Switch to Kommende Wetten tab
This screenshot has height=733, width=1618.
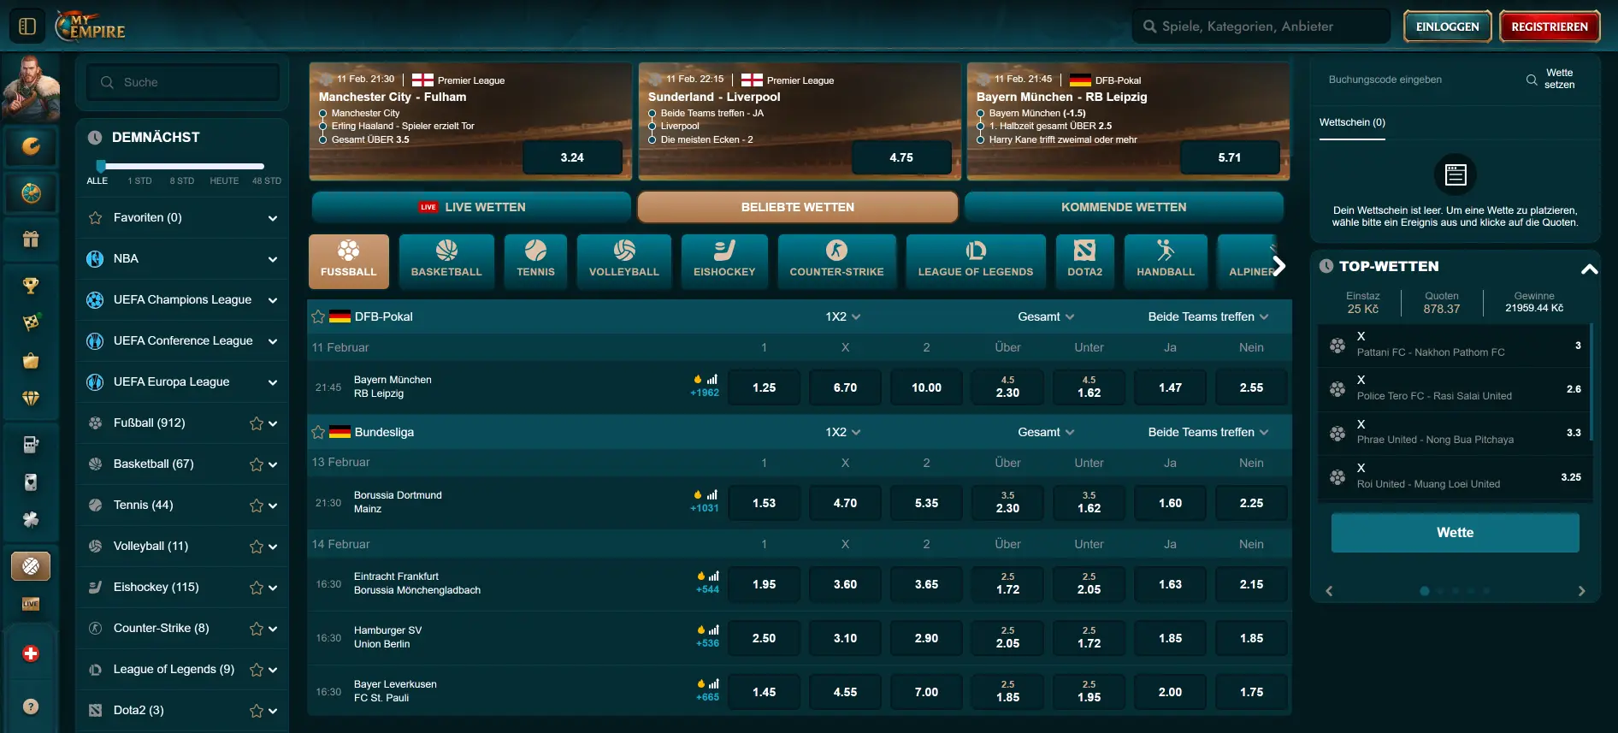1124,207
